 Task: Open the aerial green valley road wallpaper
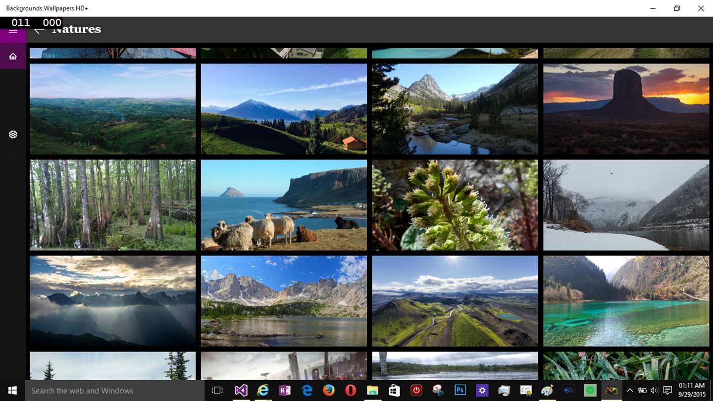click(455, 301)
